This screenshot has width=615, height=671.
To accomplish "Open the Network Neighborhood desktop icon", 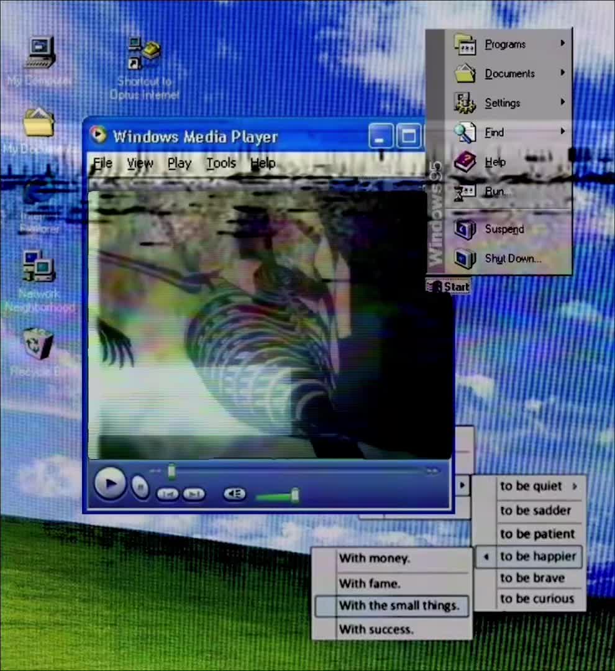I will tap(39, 267).
